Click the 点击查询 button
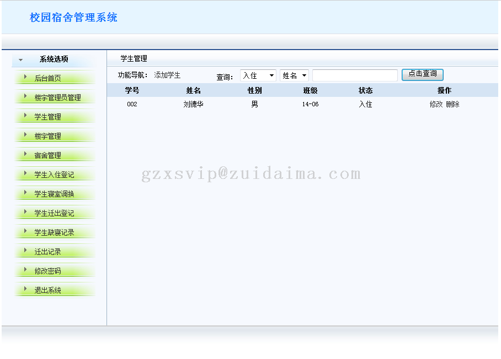Viewport: 501px width, 359px height. click(423, 74)
